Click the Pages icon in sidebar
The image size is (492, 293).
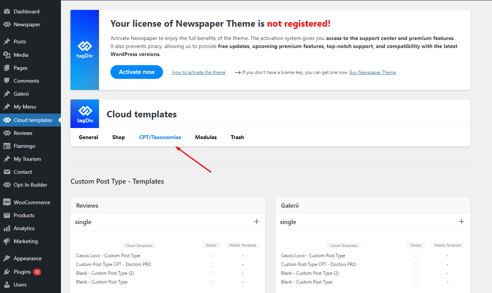click(7, 68)
